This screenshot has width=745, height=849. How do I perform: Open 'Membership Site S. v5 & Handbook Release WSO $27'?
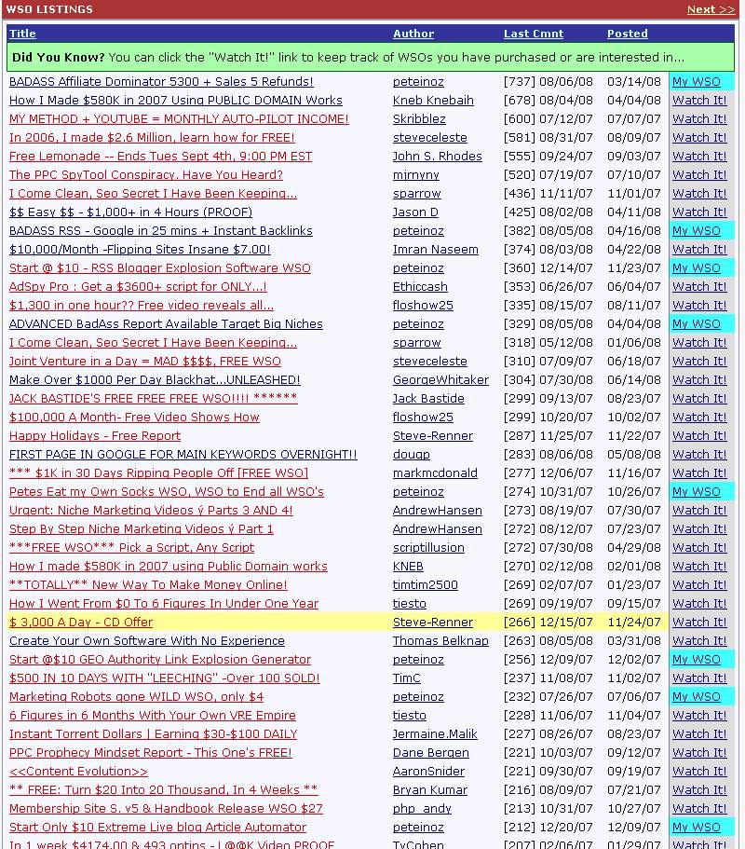(166, 809)
